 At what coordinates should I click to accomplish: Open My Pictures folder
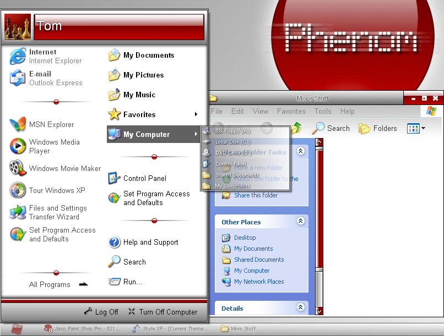pos(136,75)
